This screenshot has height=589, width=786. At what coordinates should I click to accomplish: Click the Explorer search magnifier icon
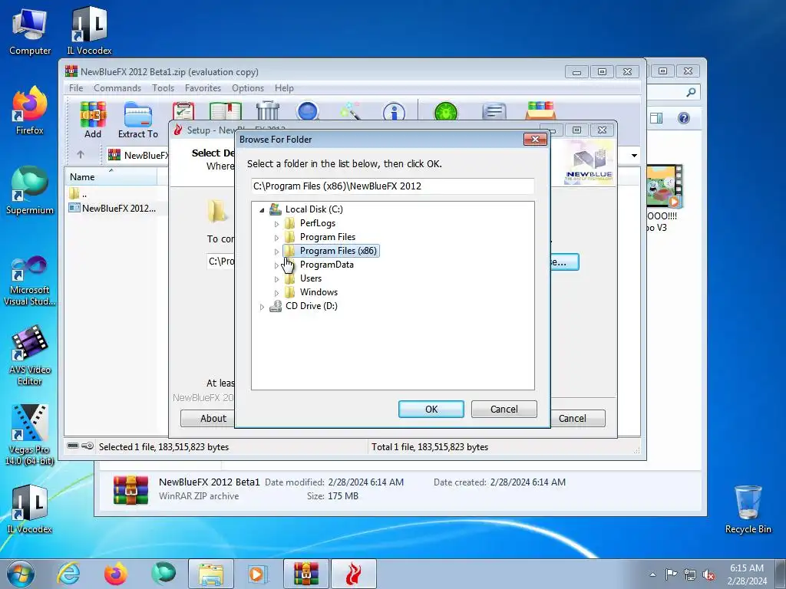[691, 92]
